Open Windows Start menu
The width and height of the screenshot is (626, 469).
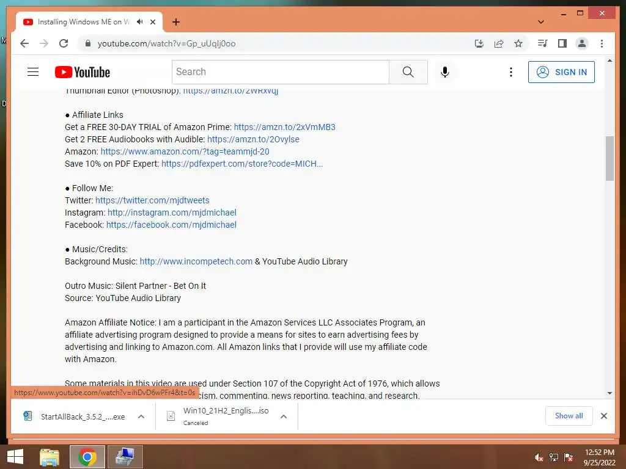pyautogui.click(x=15, y=457)
